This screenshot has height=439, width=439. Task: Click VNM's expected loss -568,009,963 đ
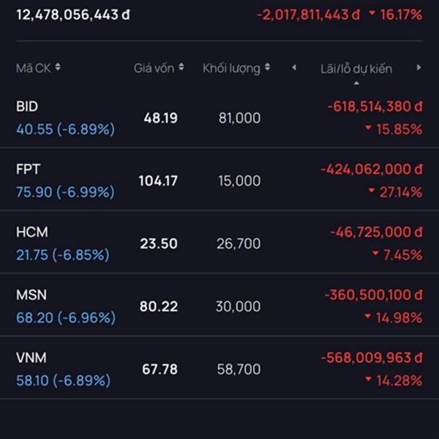click(x=372, y=358)
